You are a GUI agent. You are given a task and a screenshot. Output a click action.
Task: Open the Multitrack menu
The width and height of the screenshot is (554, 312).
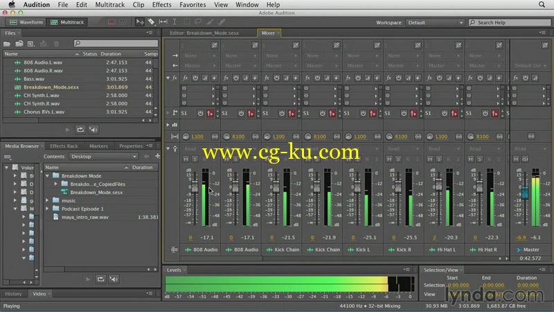pos(110,5)
